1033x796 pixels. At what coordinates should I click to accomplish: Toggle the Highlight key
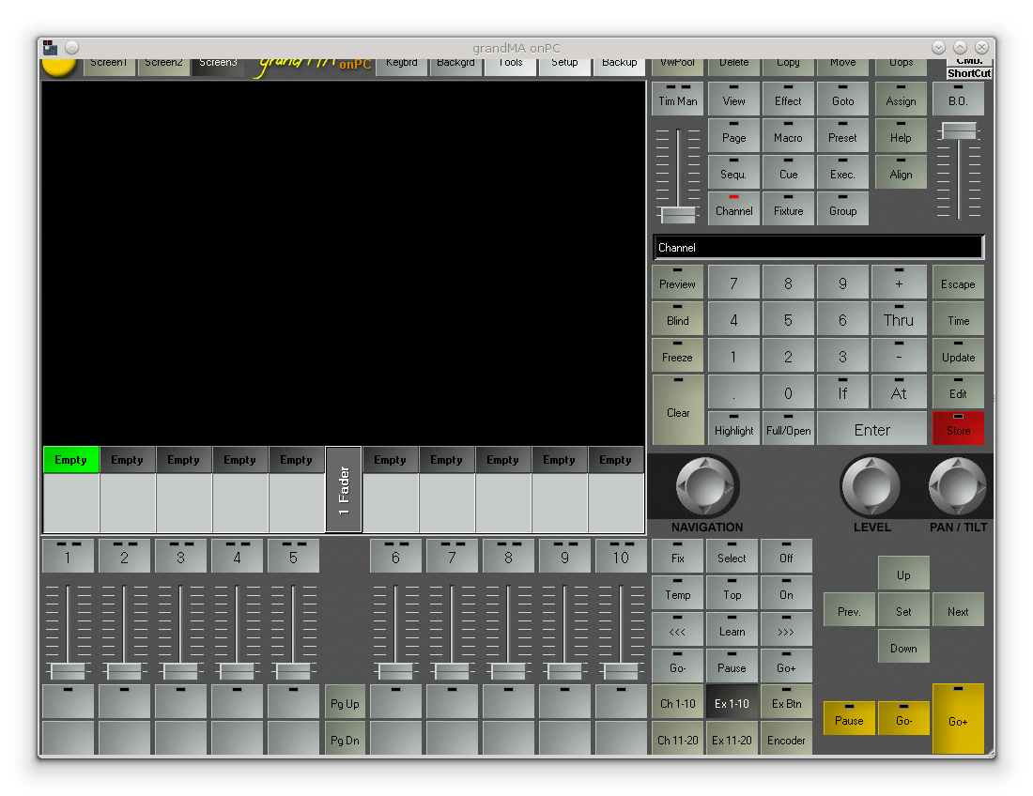[x=733, y=429]
